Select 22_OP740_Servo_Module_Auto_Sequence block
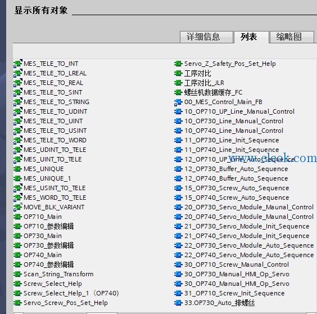The width and height of the screenshot is (317, 314). coord(249,255)
